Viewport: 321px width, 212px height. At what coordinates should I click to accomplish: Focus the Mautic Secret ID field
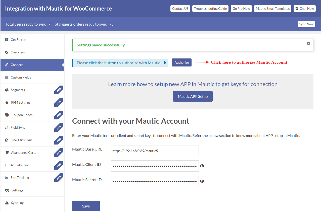click(155, 181)
